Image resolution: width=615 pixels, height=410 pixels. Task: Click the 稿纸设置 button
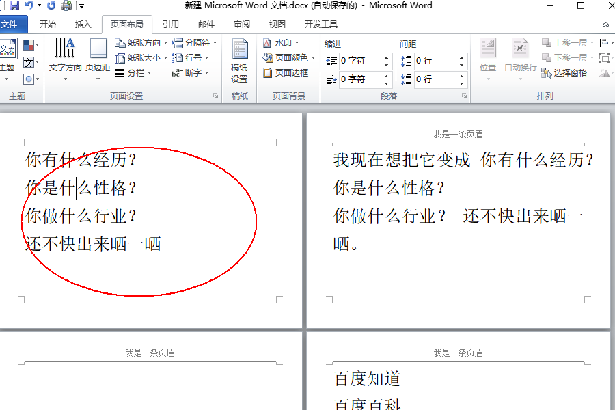click(x=239, y=61)
